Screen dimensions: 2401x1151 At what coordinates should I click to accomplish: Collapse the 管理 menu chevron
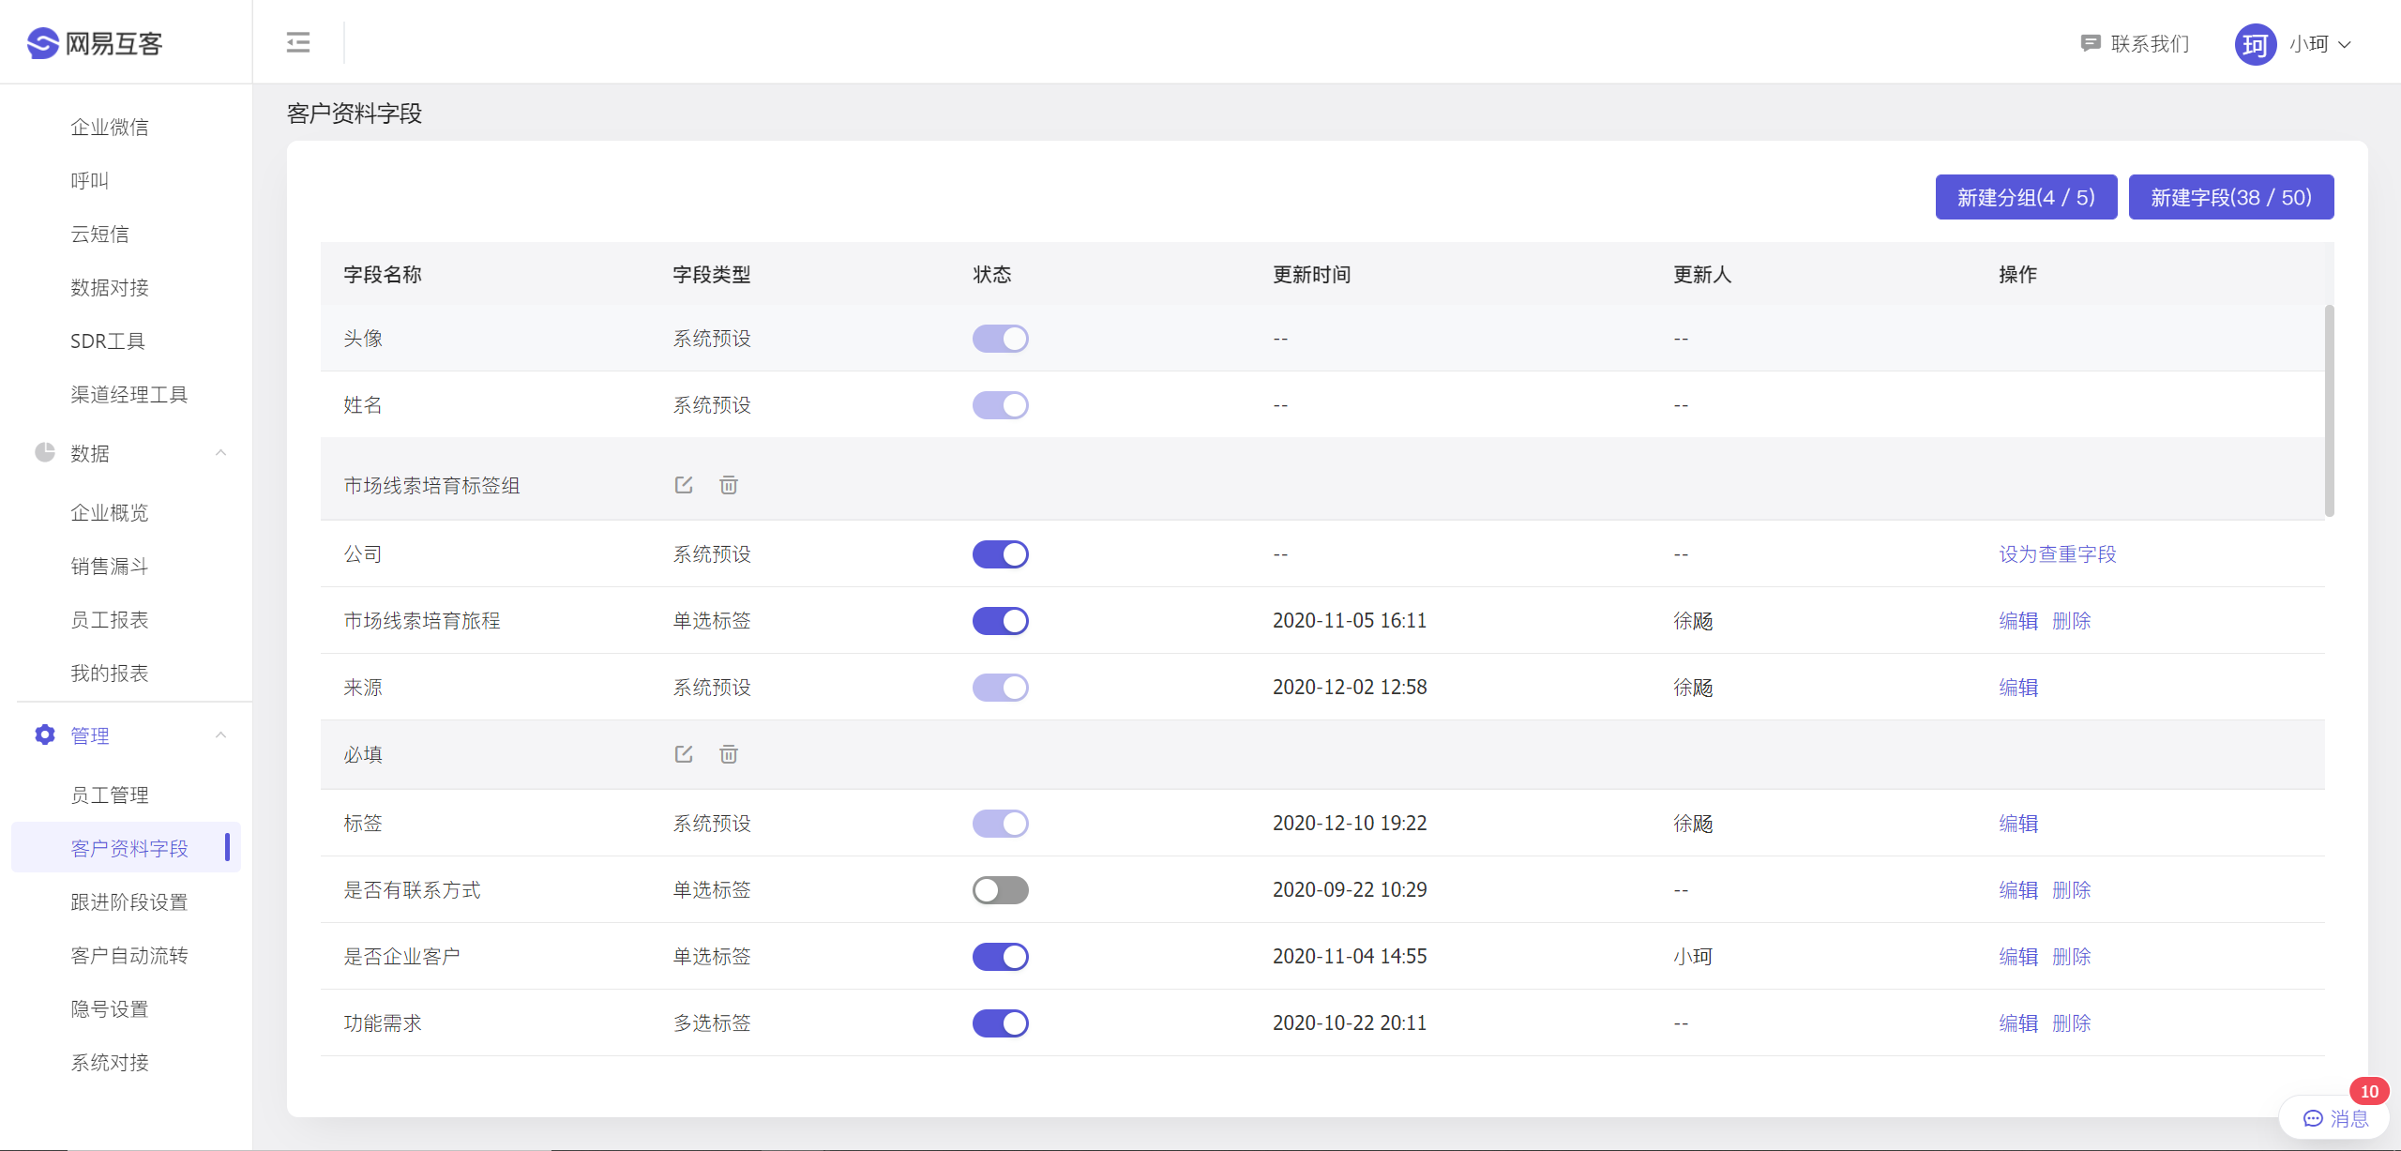coord(221,735)
